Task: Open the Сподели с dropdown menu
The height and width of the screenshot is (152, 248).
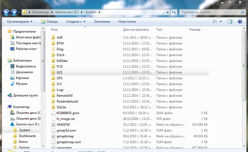Action: 76,22
